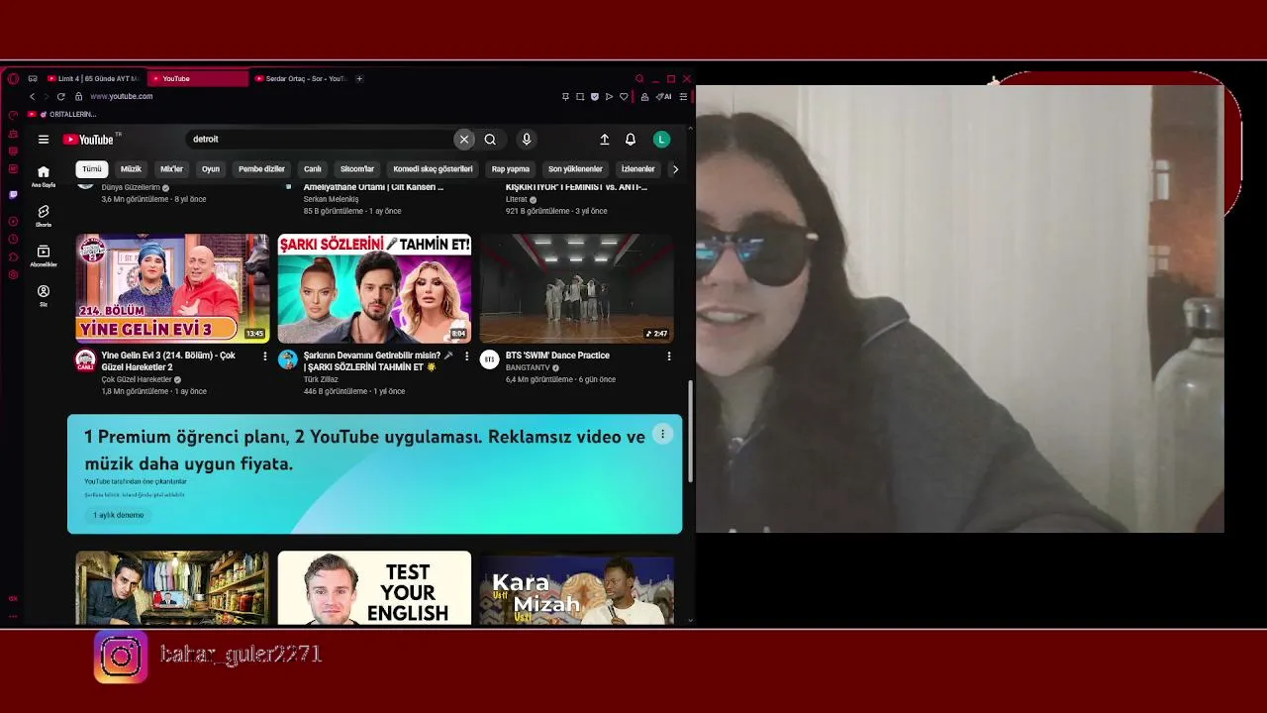Open the green L account avatar
This screenshot has width=1267, height=713.
click(x=661, y=140)
